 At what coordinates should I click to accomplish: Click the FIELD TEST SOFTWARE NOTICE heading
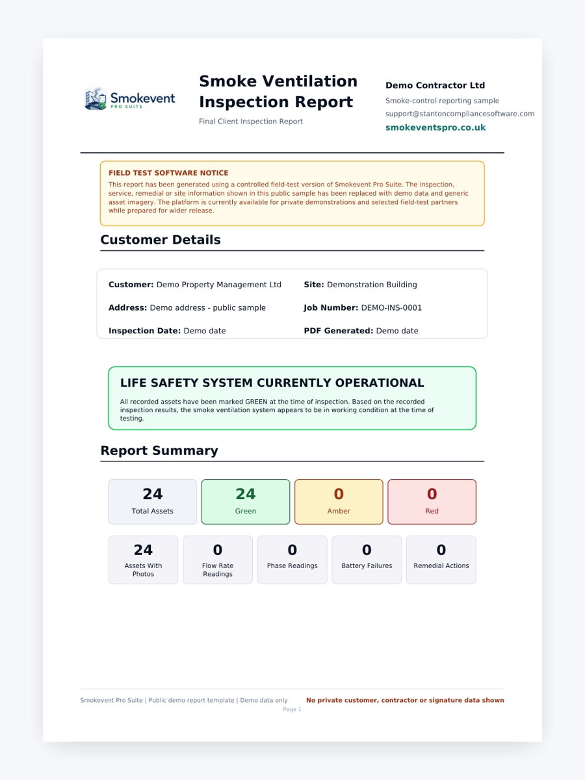click(x=168, y=173)
